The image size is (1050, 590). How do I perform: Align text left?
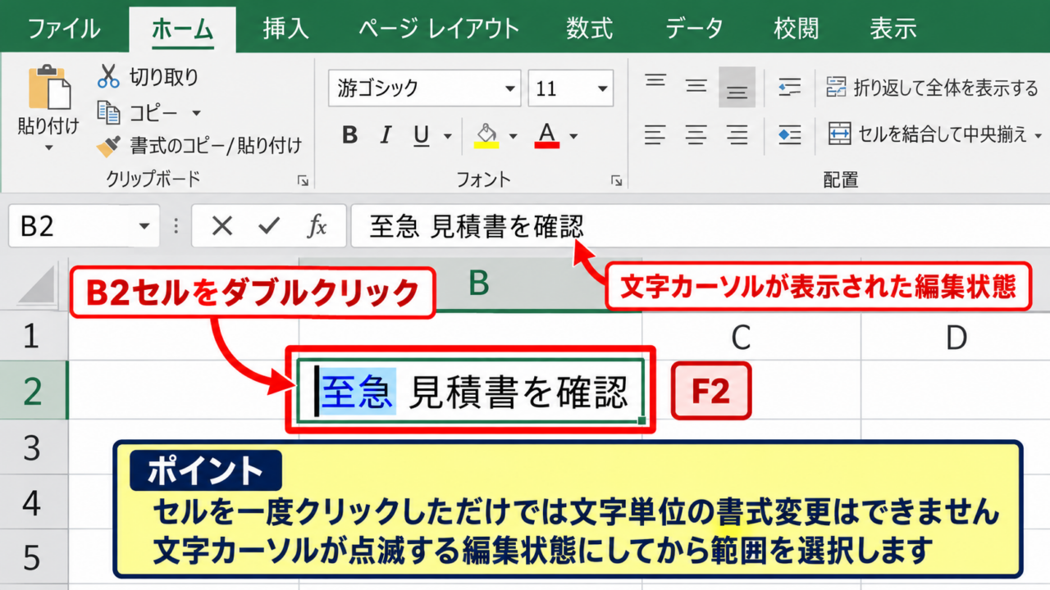655,134
